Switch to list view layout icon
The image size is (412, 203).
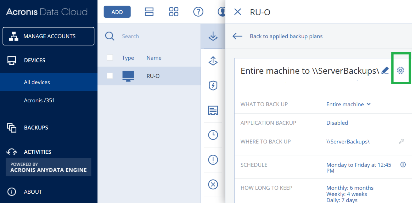pyautogui.click(x=149, y=12)
